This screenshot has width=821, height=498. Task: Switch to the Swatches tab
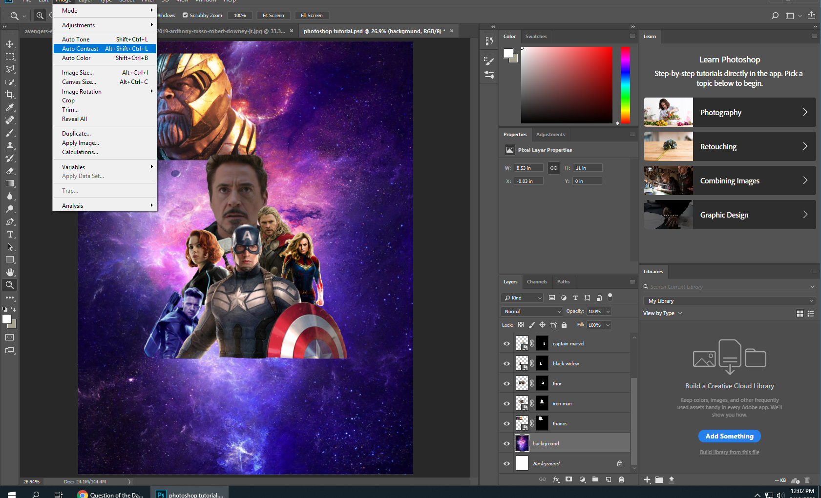click(536, 37)
